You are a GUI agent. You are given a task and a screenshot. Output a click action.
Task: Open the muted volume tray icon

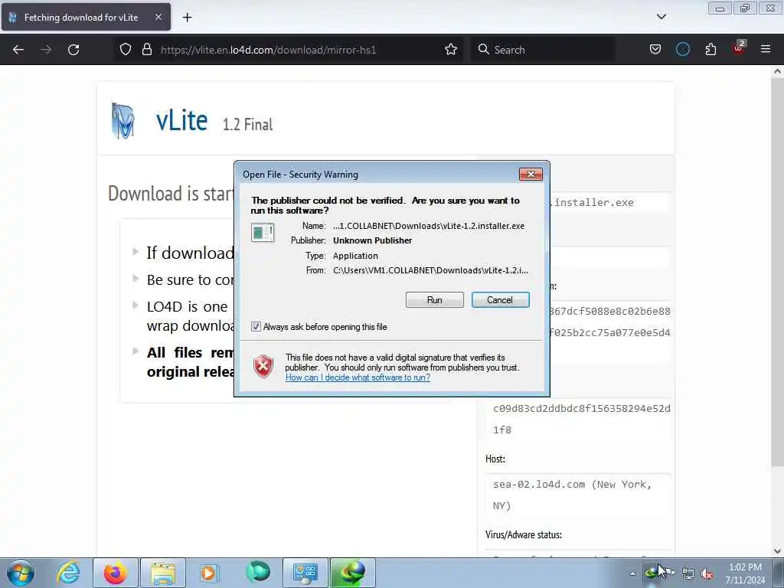click(x=707, y=574)
